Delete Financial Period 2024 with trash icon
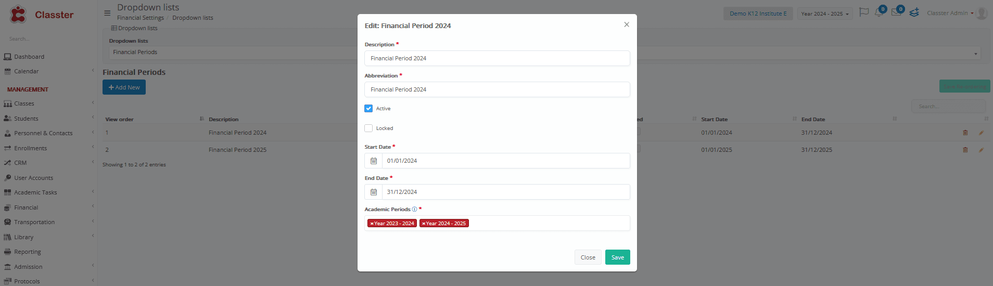The image size is (993, 286). coord(965,133)
